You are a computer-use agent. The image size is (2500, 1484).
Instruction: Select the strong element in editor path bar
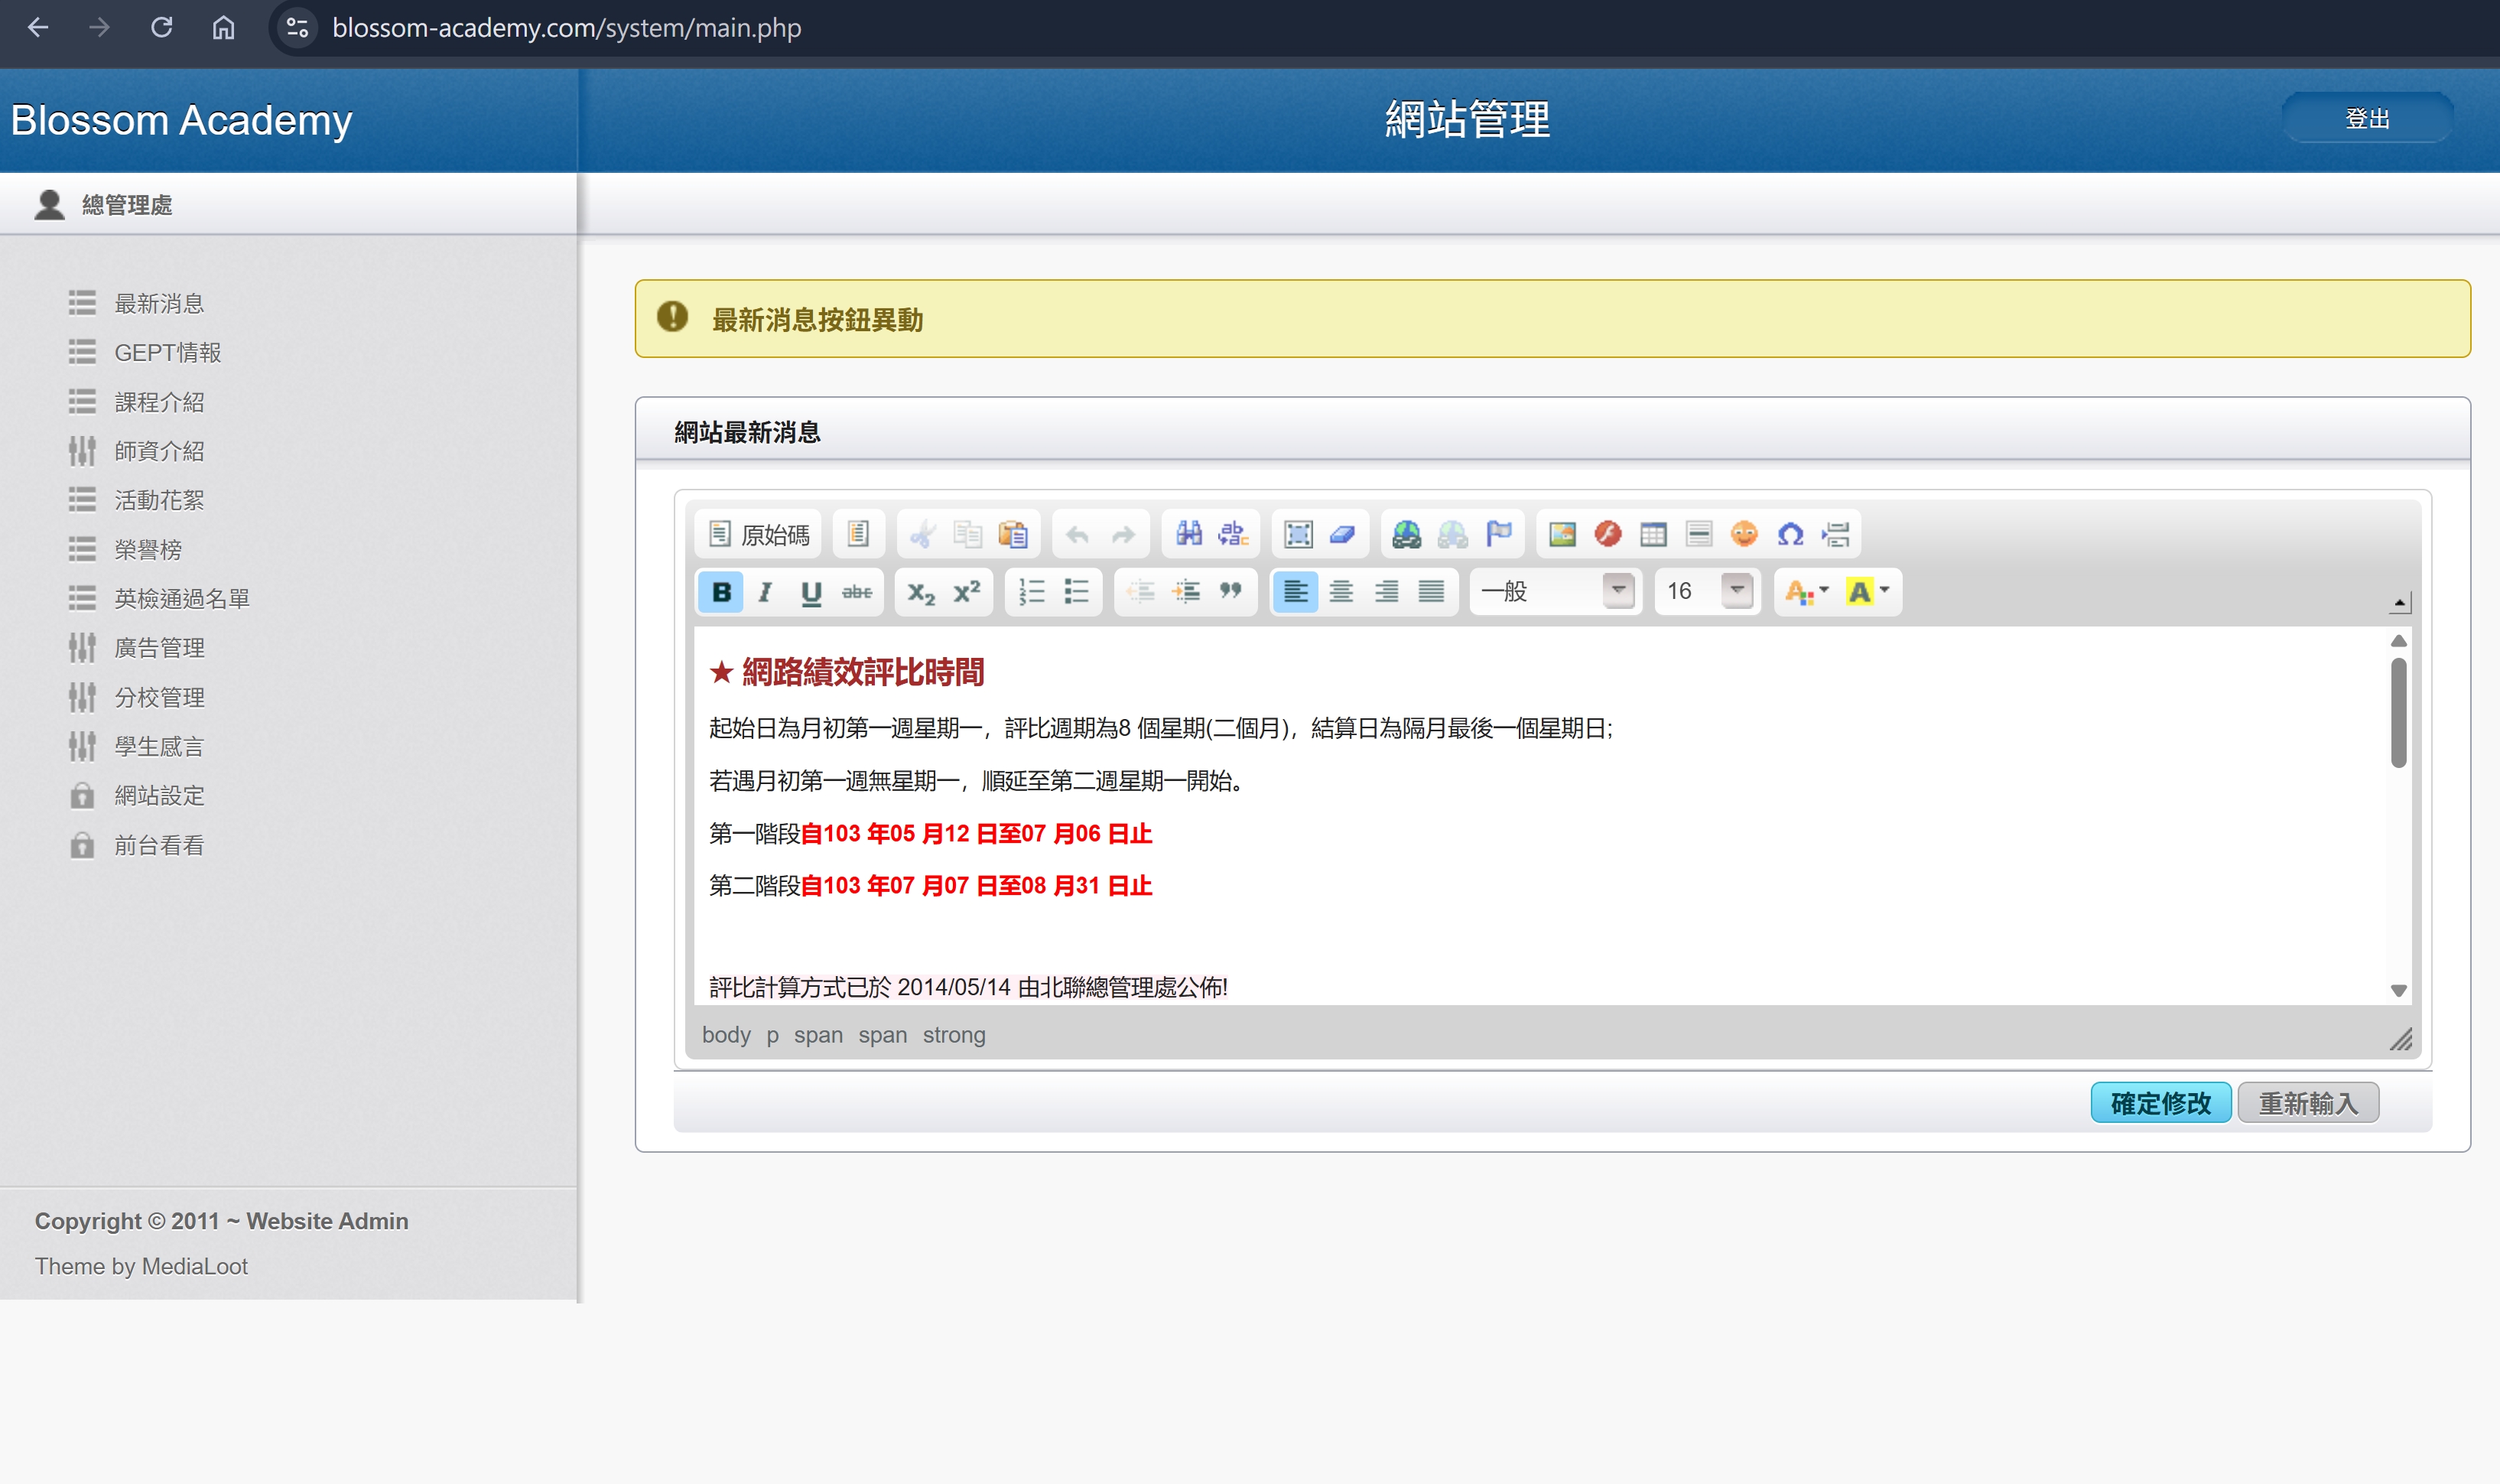click(954, 1035)
